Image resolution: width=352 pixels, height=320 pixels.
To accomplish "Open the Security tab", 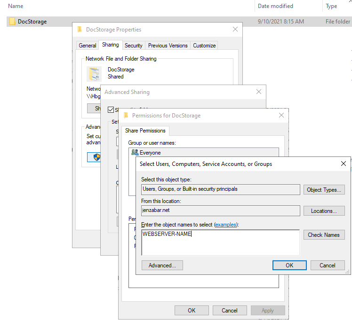I will 134,46.
